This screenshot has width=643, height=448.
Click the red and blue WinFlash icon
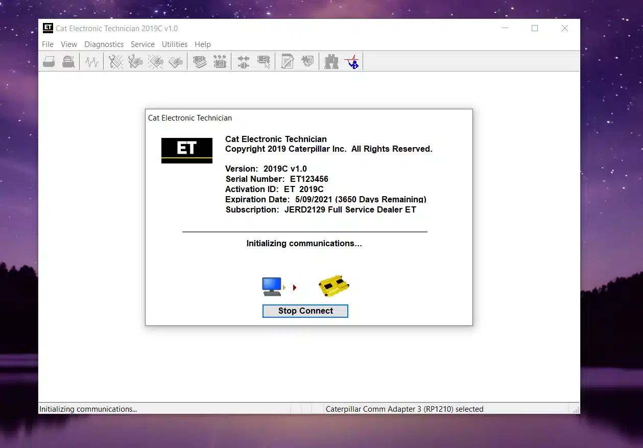click(x=351, y=62)
